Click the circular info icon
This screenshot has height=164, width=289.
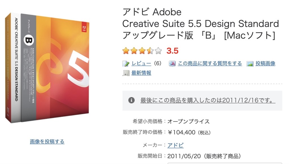click(132, 100)
